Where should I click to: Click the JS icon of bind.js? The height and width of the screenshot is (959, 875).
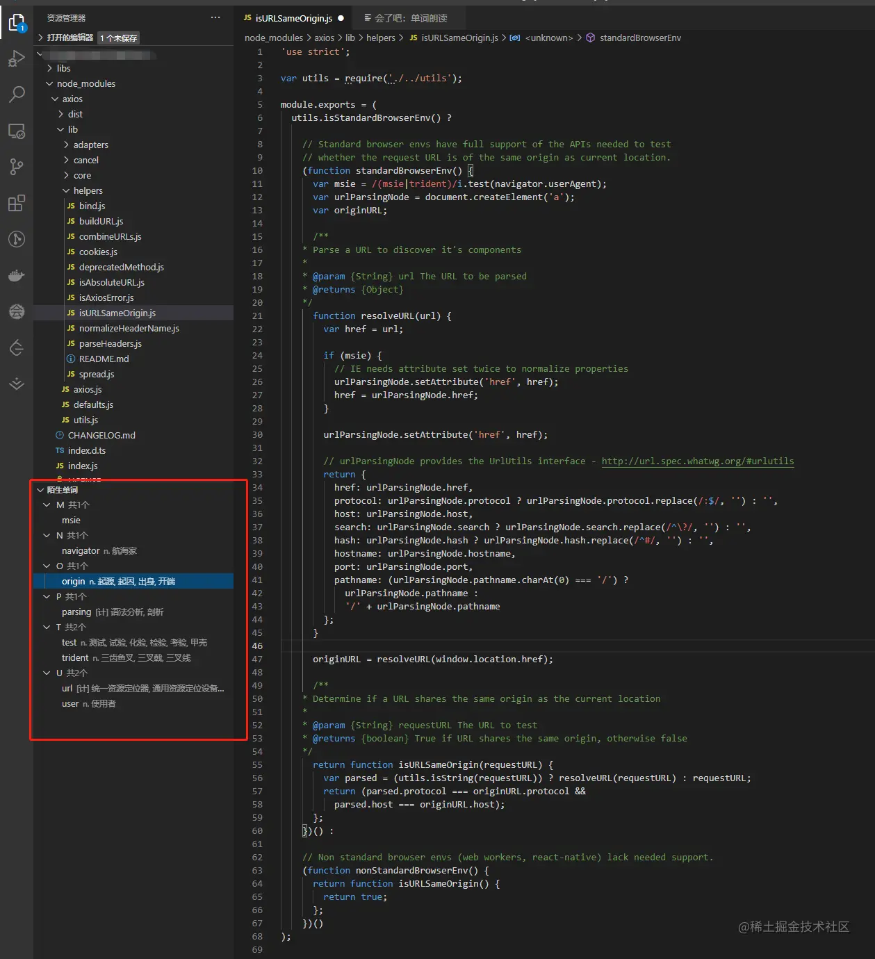(71, 206)
